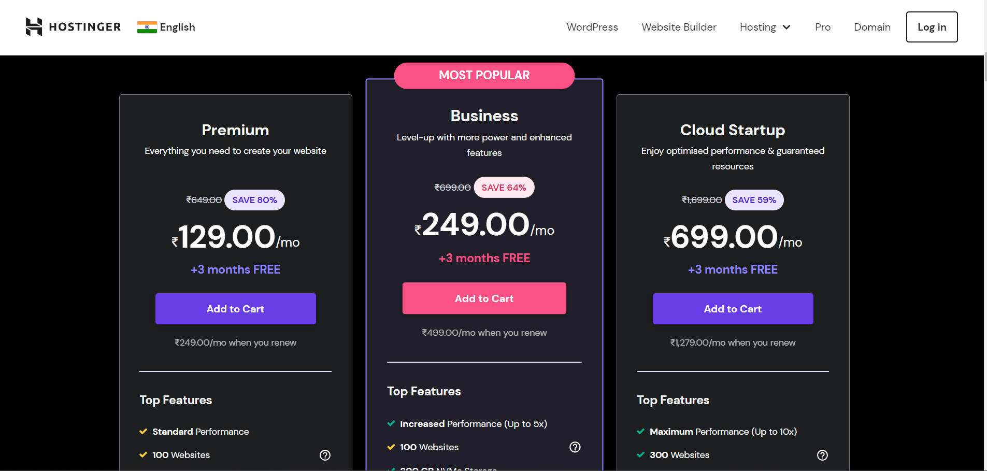This screenshot has width=987, height=471.
Task: Open help icon beside 300 Websites
Action: [x=822, y=455]
